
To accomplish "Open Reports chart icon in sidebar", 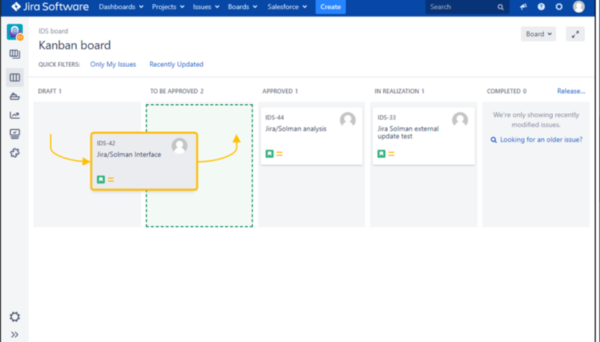I will tap(14, 115).
